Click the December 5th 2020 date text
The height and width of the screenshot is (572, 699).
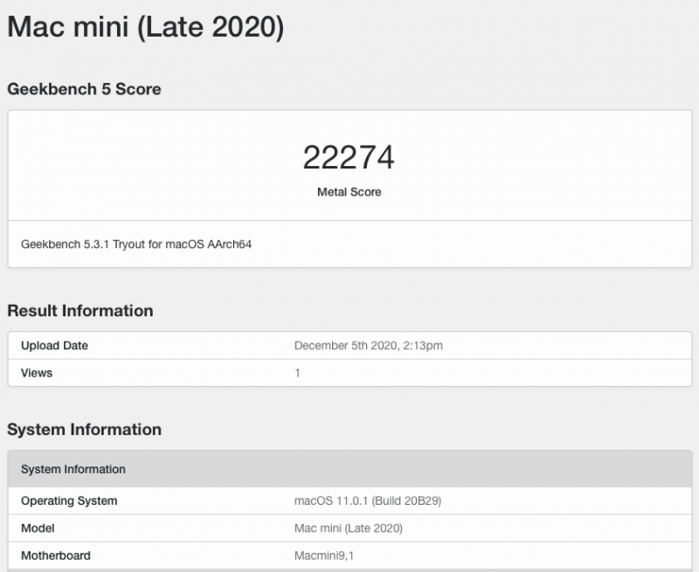tap(344, 345)
